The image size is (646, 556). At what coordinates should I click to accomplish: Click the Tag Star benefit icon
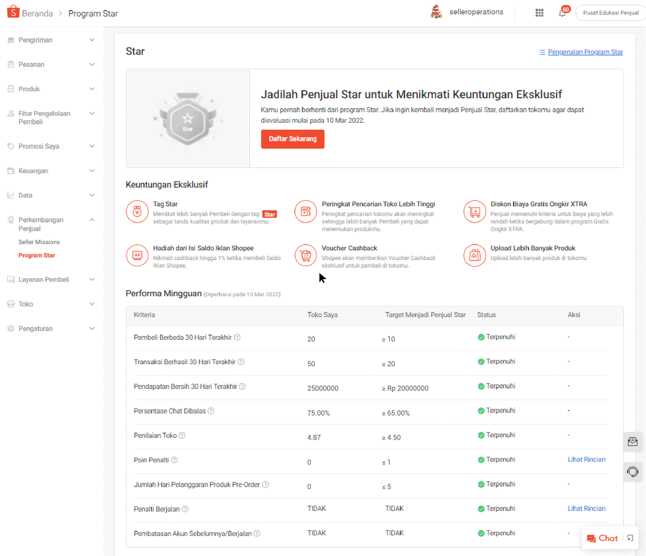point(137,212)
